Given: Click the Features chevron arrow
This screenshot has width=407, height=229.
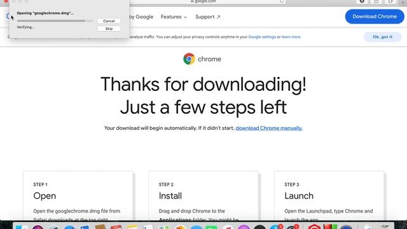Looking at the screenshot, I should [185, 17].
